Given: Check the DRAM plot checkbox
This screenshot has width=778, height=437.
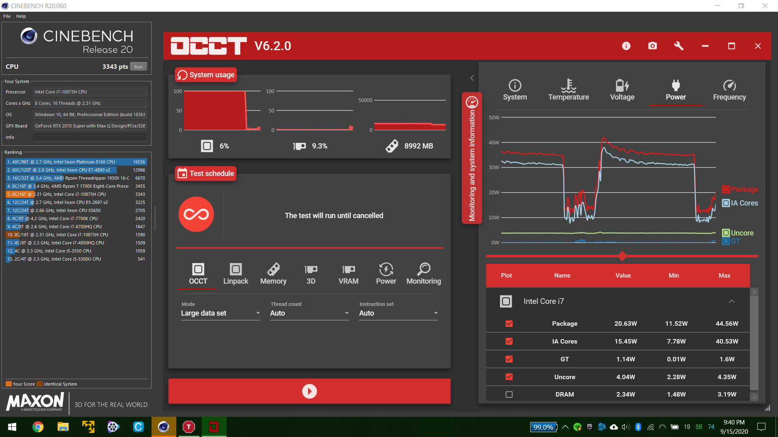Looking at the screenshot, I should (x=509, y=395).
